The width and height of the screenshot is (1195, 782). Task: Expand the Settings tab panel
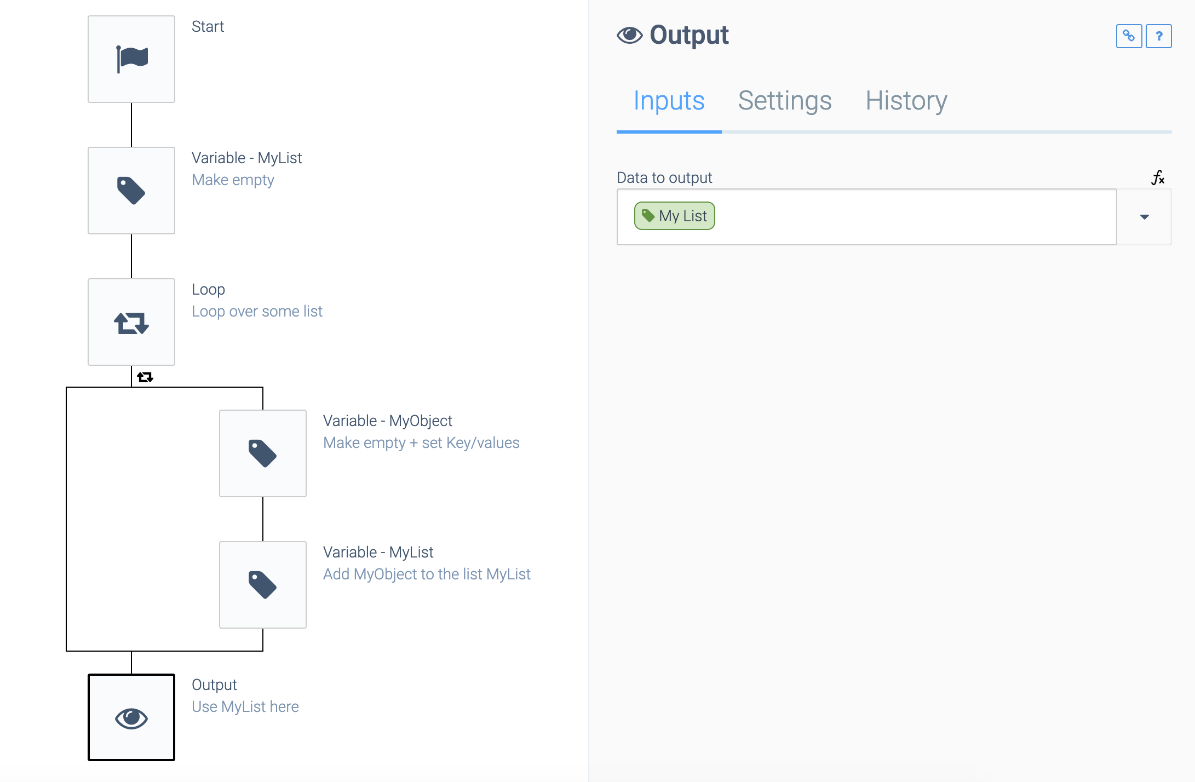[784, 100]
